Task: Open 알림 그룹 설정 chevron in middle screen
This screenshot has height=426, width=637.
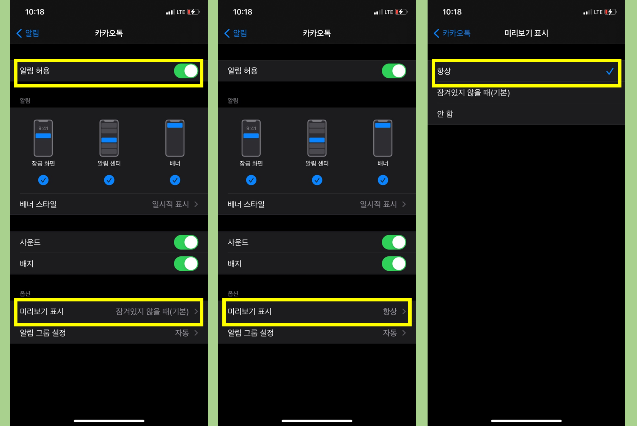Action: pyautogui.click(x=404, y=333)
